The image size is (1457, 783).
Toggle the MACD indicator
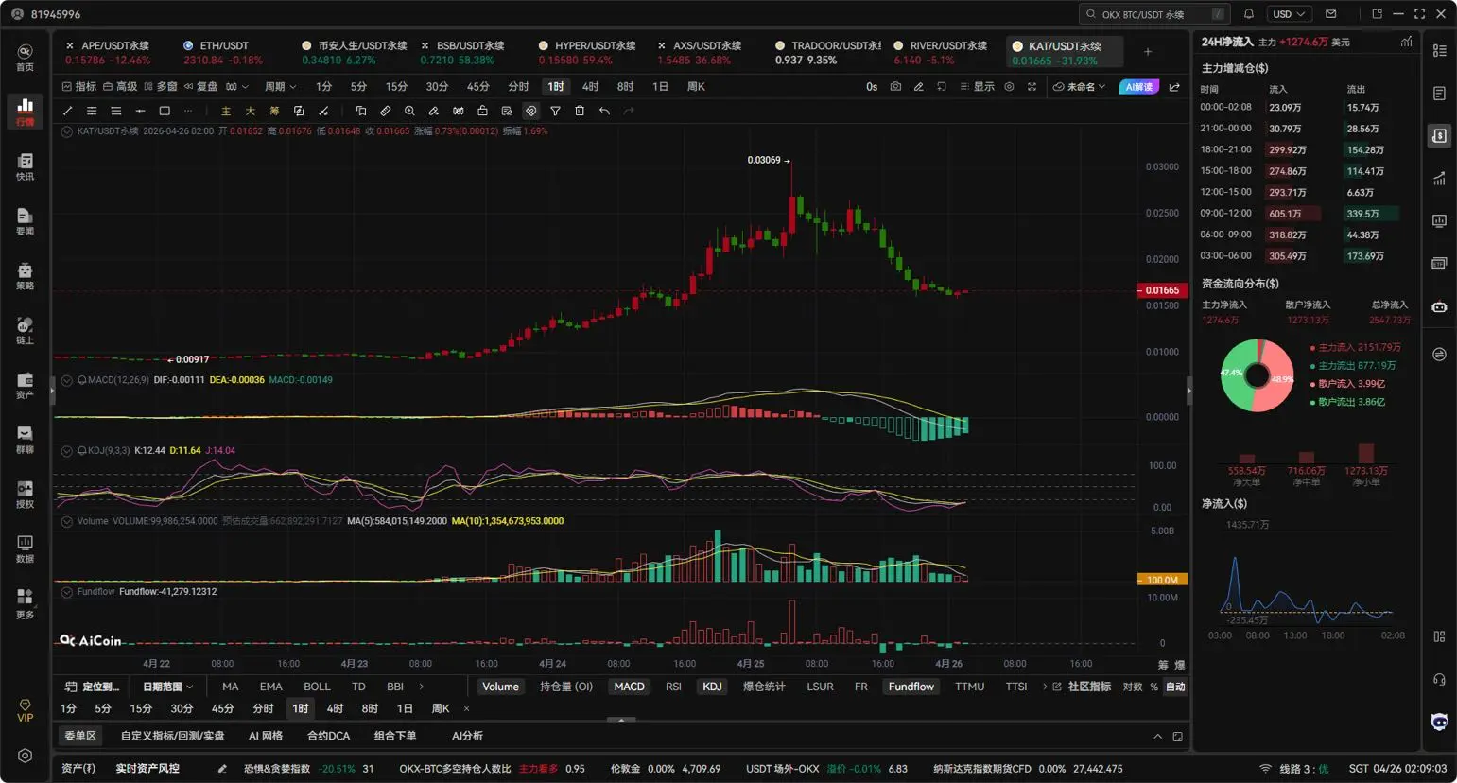click(x=629, y=687)
